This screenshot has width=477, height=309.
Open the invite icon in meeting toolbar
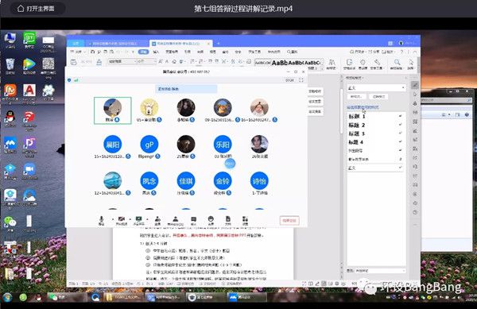click(x=157, y=220)
